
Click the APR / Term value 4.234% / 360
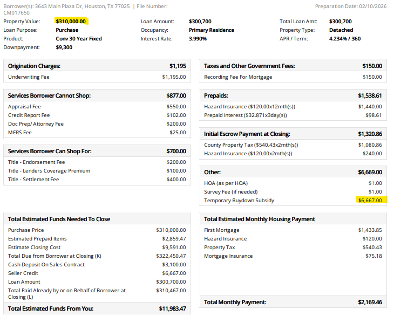click(x=344, y=39)
